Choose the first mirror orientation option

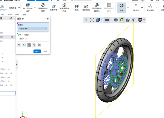[x=19, y=45]
